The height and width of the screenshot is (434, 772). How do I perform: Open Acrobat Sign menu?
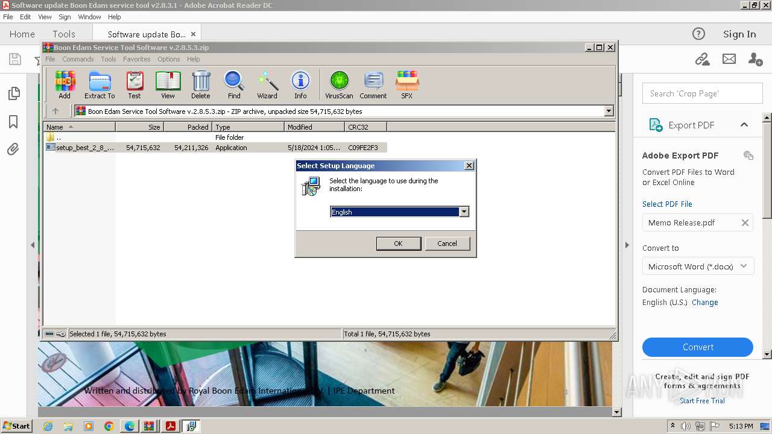(65, 17)
